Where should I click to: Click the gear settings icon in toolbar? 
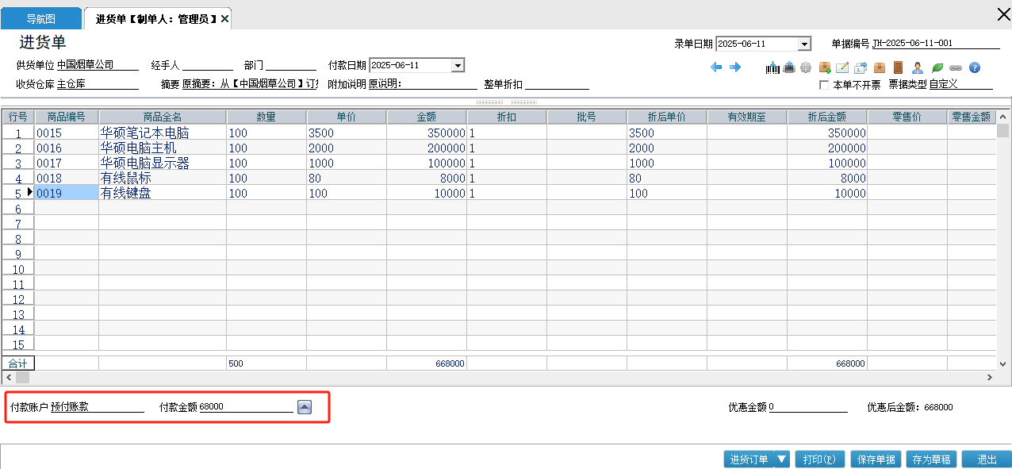[806, 67]
